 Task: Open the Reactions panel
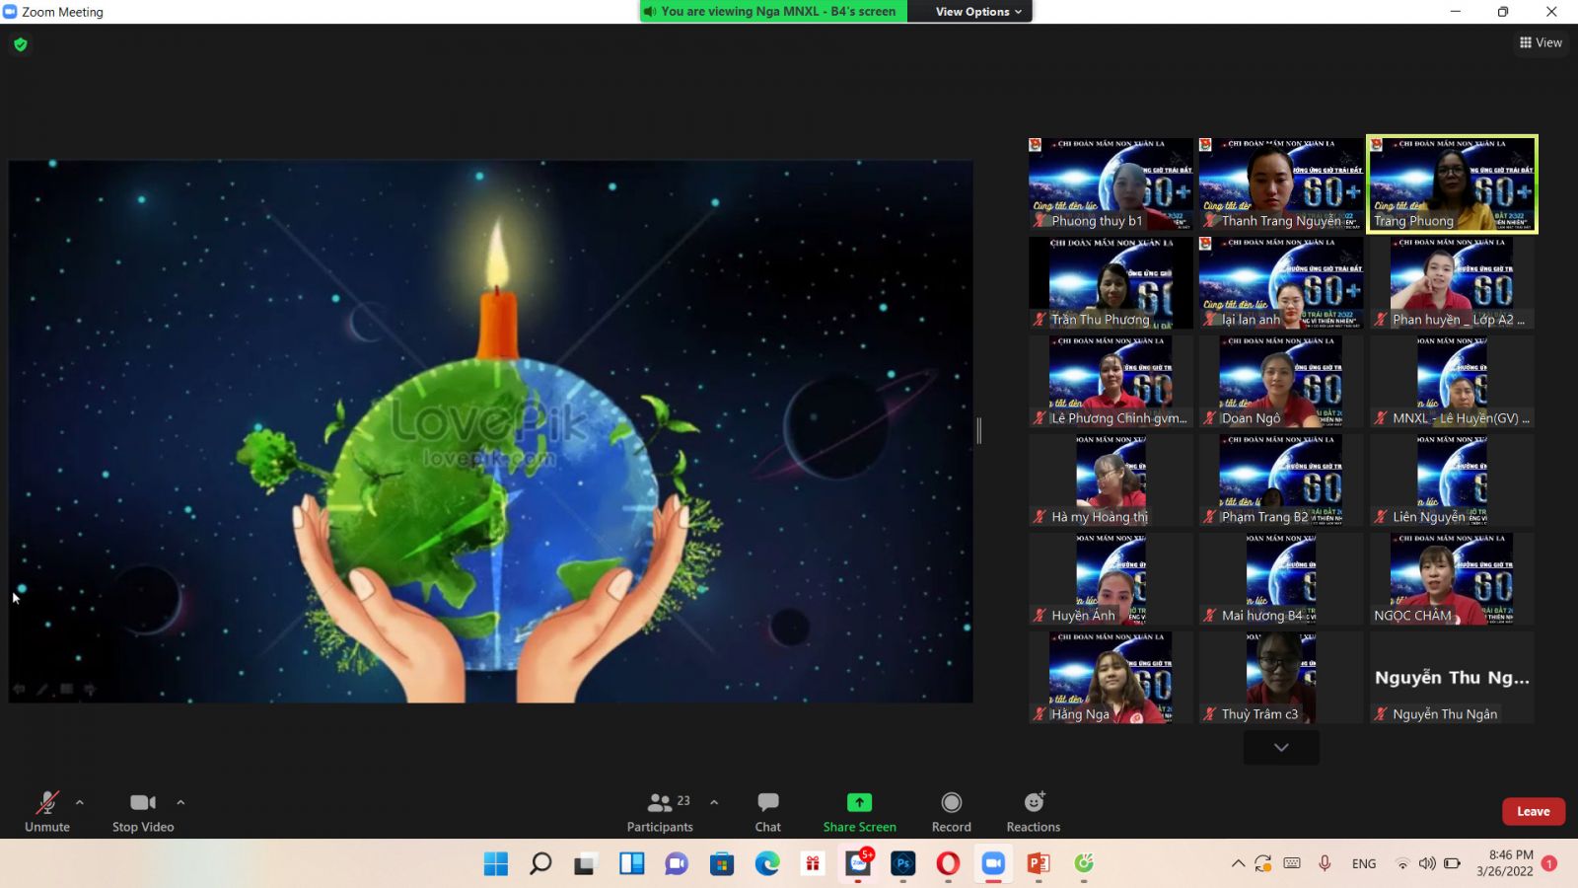coord(1032,811)
